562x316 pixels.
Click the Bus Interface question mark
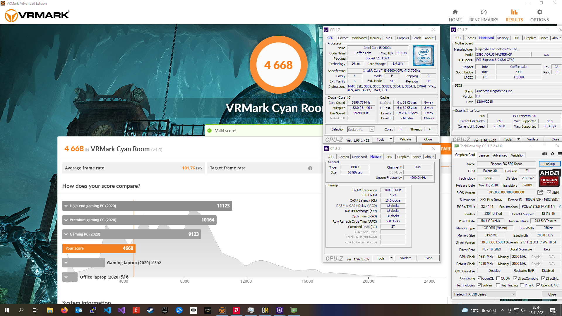click(x=560, y=207)
